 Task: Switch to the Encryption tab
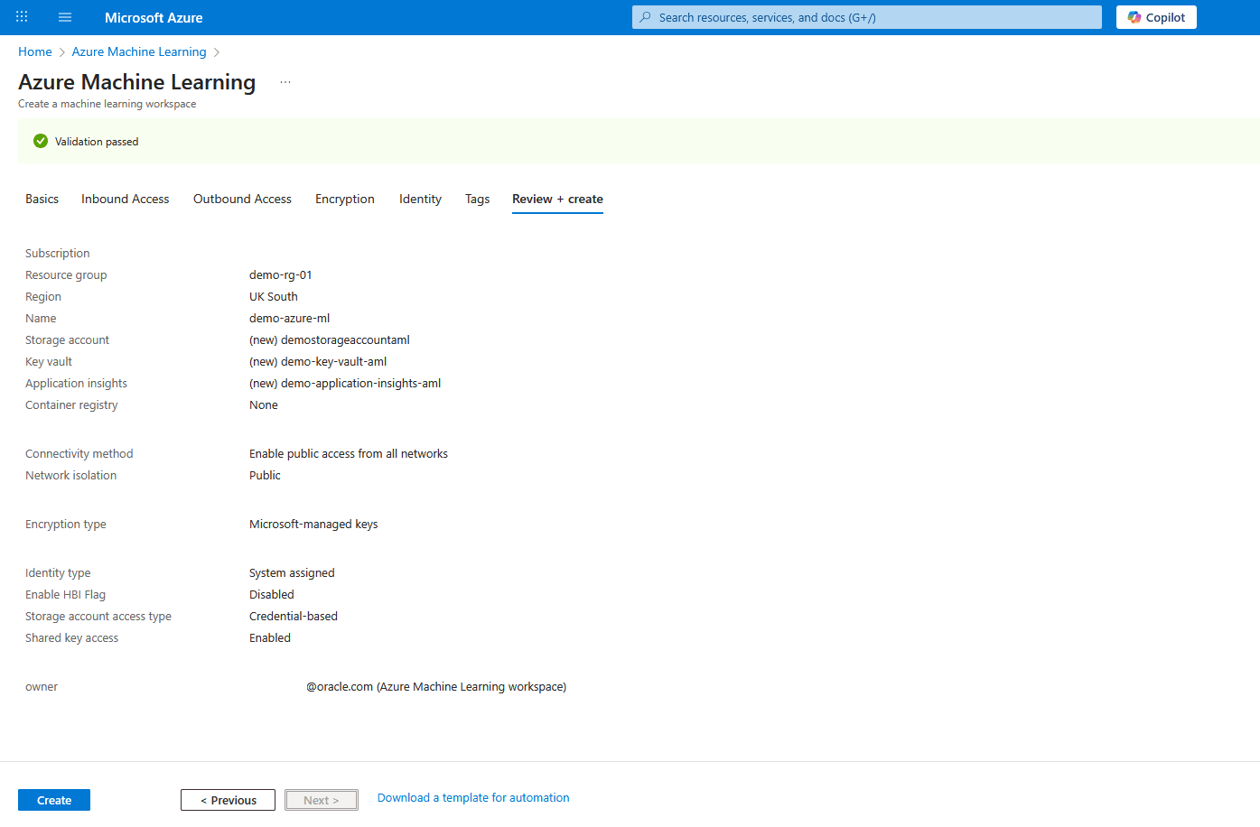(x=344, y=199)
